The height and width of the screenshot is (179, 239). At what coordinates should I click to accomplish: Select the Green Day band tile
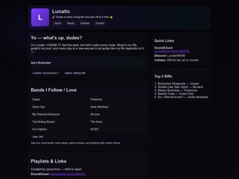59,107
